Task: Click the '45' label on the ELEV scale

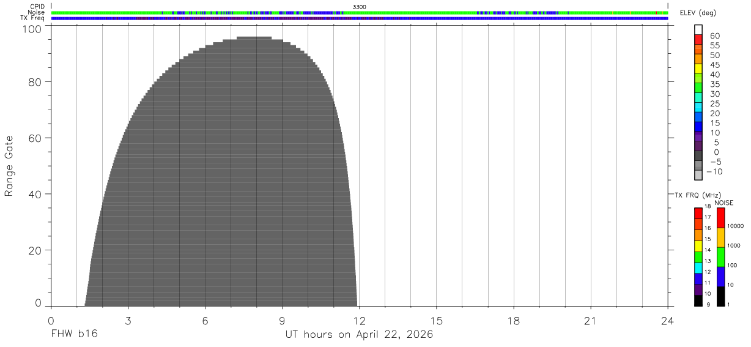Action: pyautogui.click(x=715, y=64)
